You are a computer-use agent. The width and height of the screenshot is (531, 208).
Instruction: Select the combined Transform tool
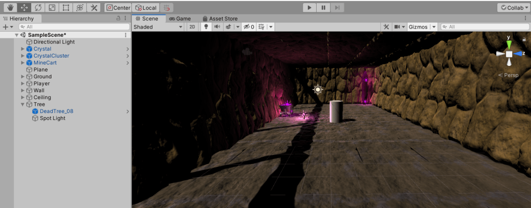point(79,8)
